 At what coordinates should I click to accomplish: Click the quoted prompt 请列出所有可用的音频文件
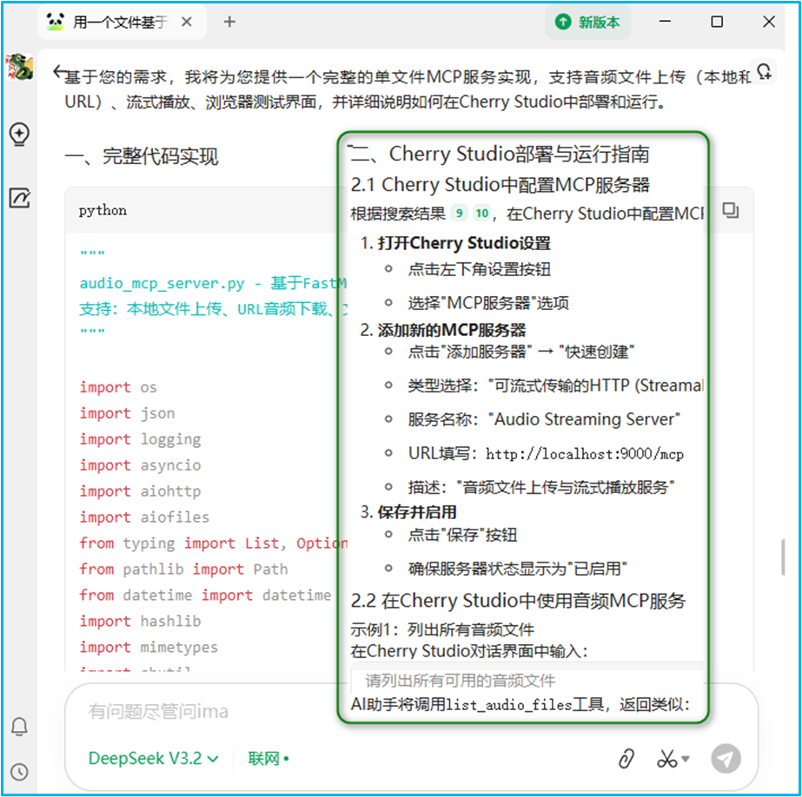pos(460,680)
